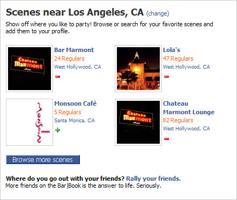Remove Chateau Marmont Lounge via minus icon
This screenshot has height=200, width=237.
[x=166, y=139]
